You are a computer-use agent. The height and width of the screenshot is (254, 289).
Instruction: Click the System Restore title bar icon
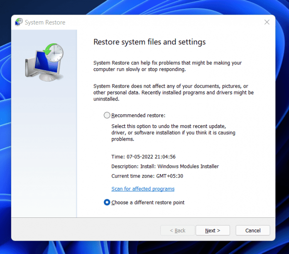coord(19,22)
